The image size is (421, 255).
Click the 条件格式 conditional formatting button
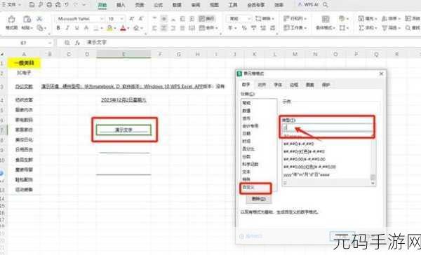click(325, 23)
